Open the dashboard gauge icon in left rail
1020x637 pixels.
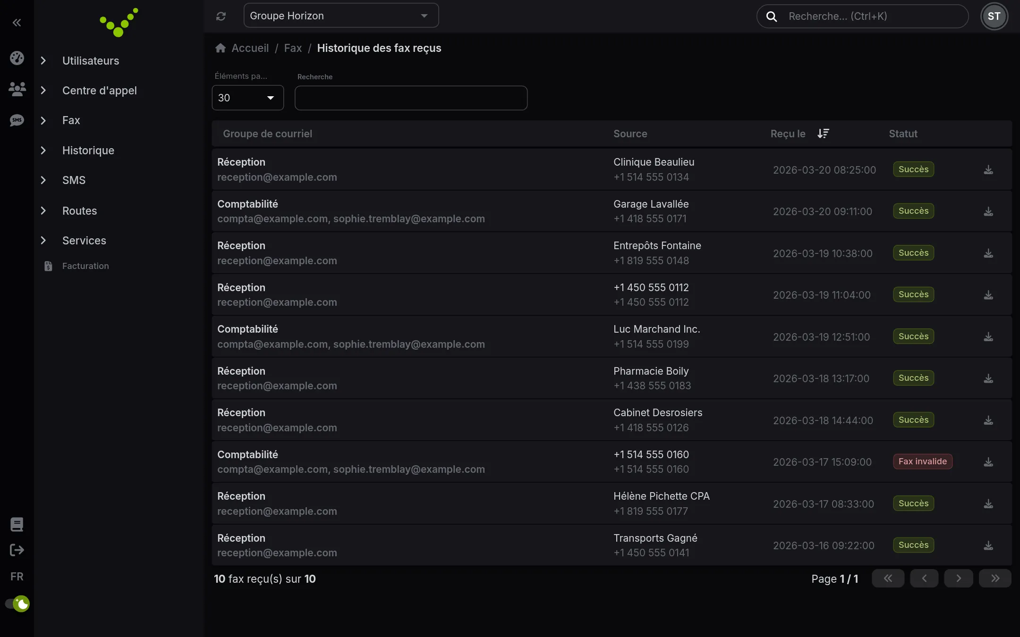(17, 58)
